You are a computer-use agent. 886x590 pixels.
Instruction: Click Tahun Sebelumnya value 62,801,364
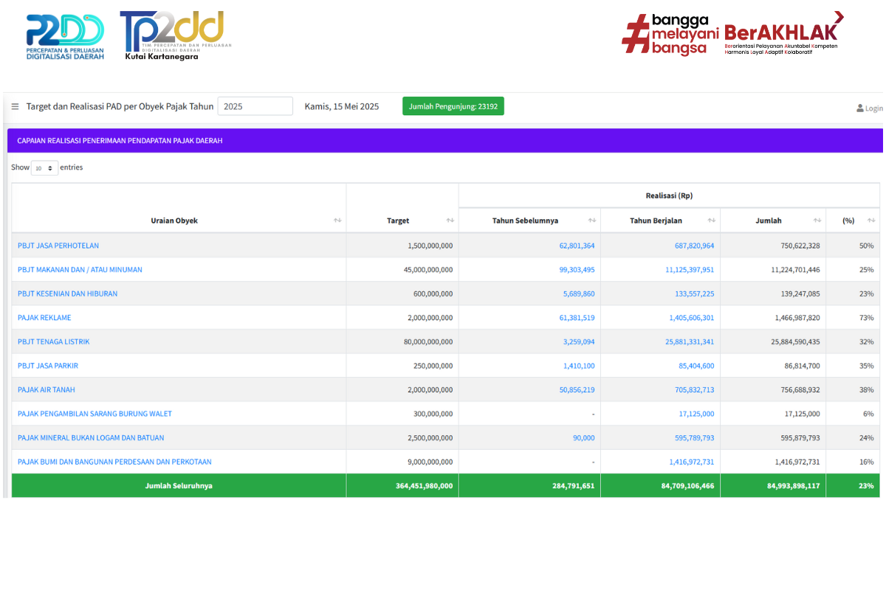point(577,246)
